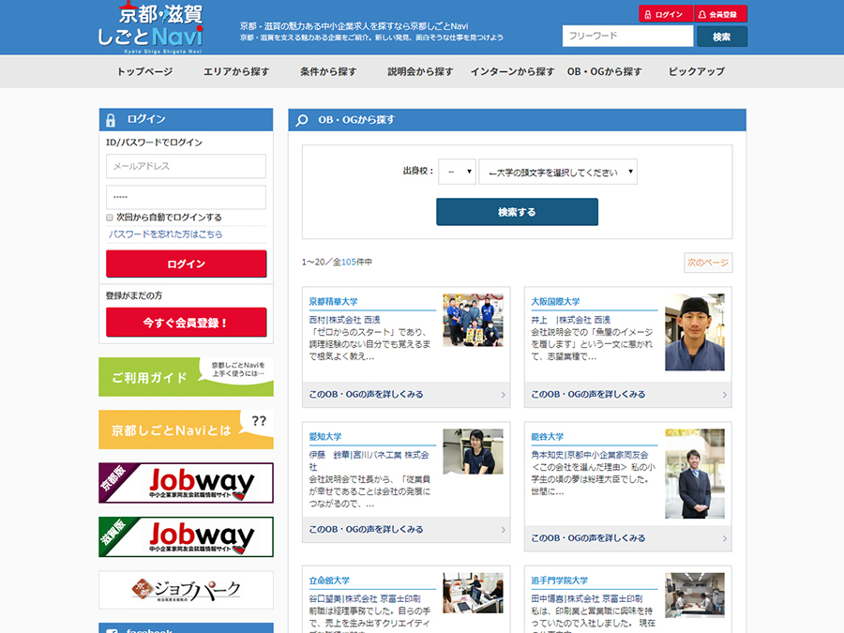View OB・OG details for 京都精華大学 card
The image size is (844, 633).
pos(366,395)
